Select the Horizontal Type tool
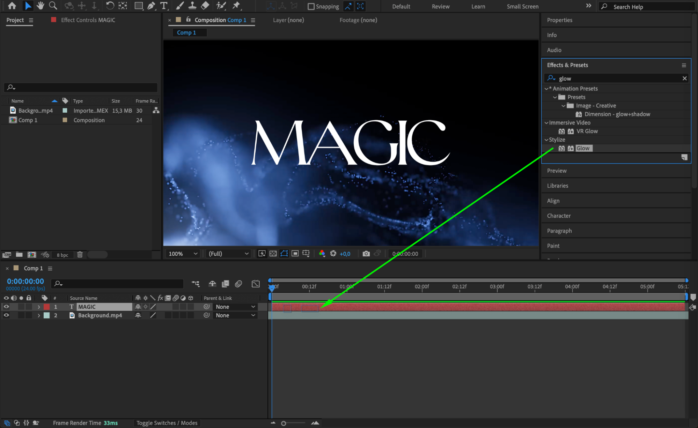 tap(163, 6)
